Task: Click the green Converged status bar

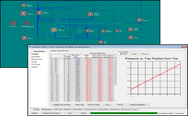Action: coord(123,113)
